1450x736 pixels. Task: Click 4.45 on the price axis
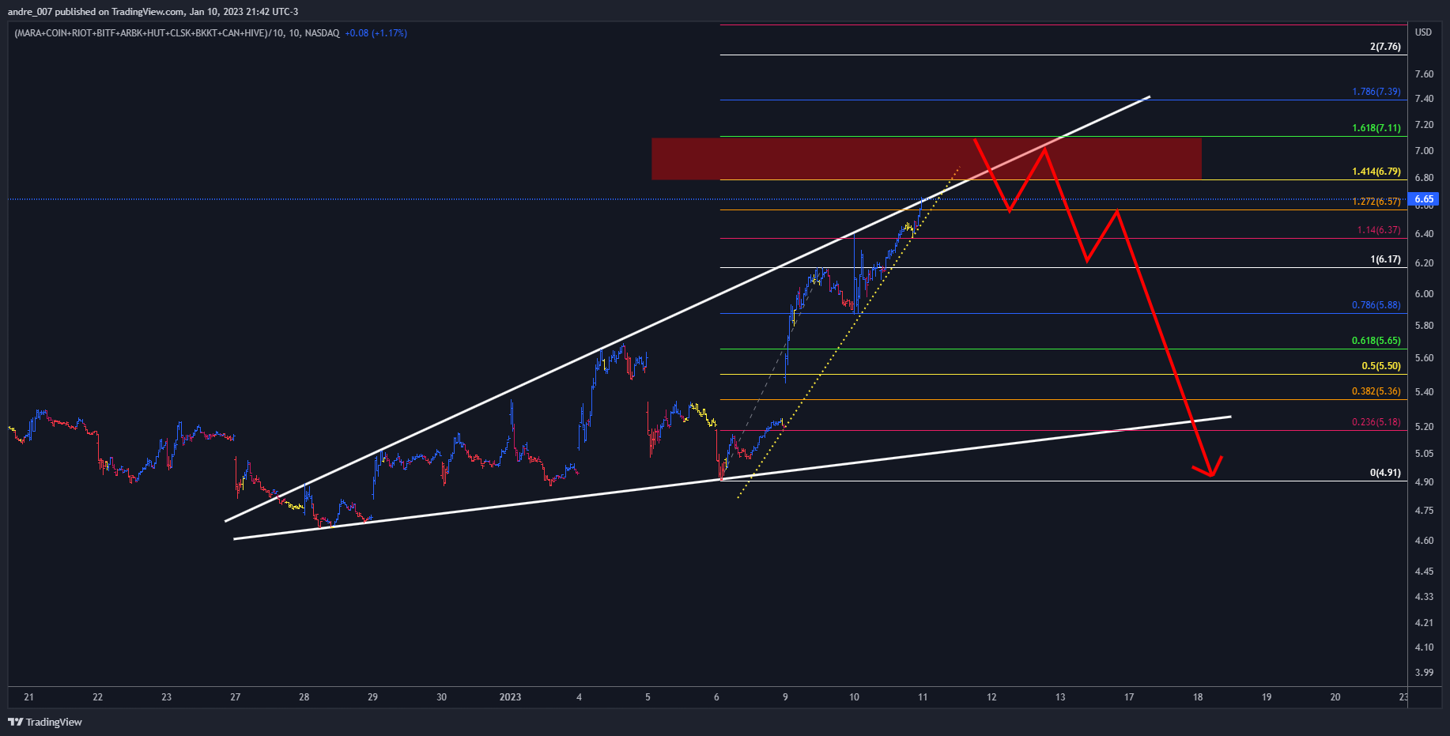1424,572
